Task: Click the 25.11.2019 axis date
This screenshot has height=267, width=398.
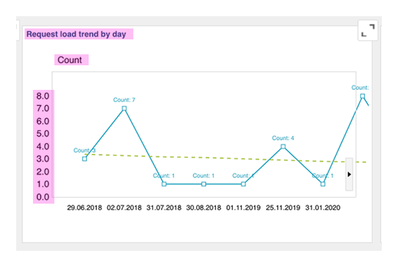Action: 283,209
